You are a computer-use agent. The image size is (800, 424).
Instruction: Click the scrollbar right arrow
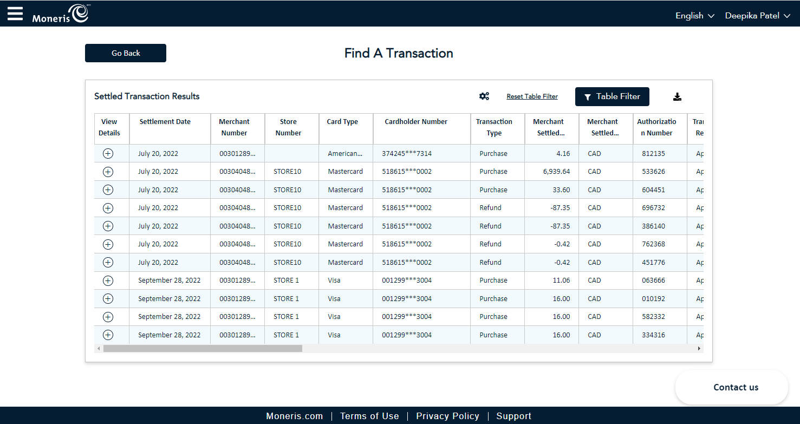699,349
